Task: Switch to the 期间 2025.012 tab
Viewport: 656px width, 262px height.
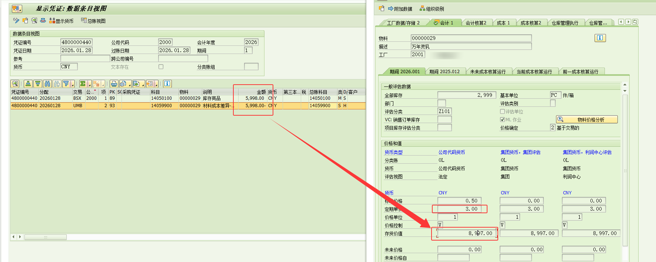Action: pos(444,72)
